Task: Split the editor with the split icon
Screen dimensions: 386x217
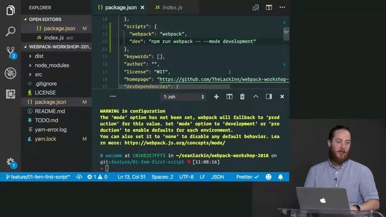Action: click(x=269, y=8)
